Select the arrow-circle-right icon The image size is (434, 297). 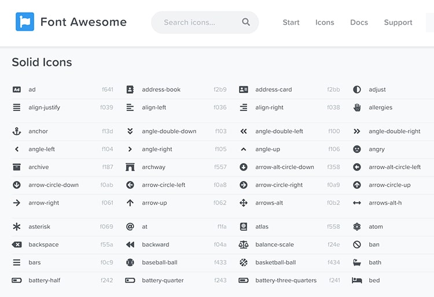pos(244,185)
